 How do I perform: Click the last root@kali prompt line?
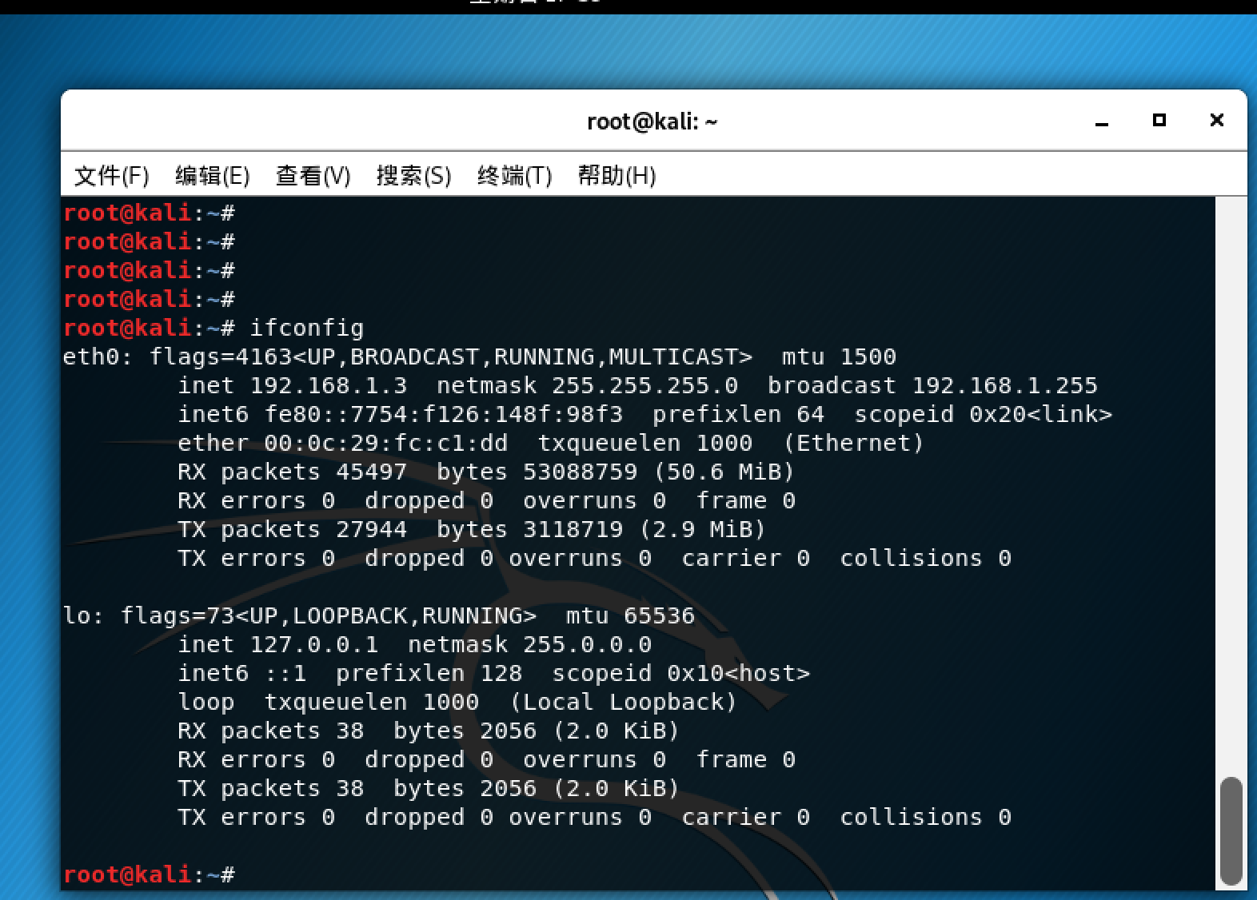tap(149, 874)
